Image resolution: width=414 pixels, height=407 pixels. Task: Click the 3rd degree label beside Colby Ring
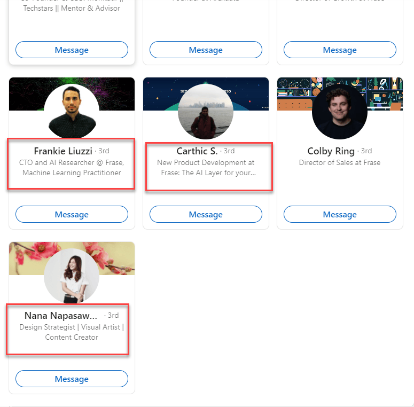366,151
